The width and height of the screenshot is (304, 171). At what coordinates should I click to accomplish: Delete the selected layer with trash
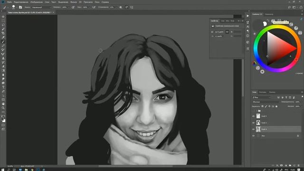[x=299, y=165]
